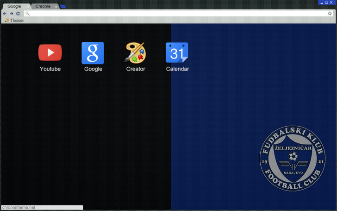Minimize the browser window
Screen dimensions: 337x211
(x=322, y=2)
